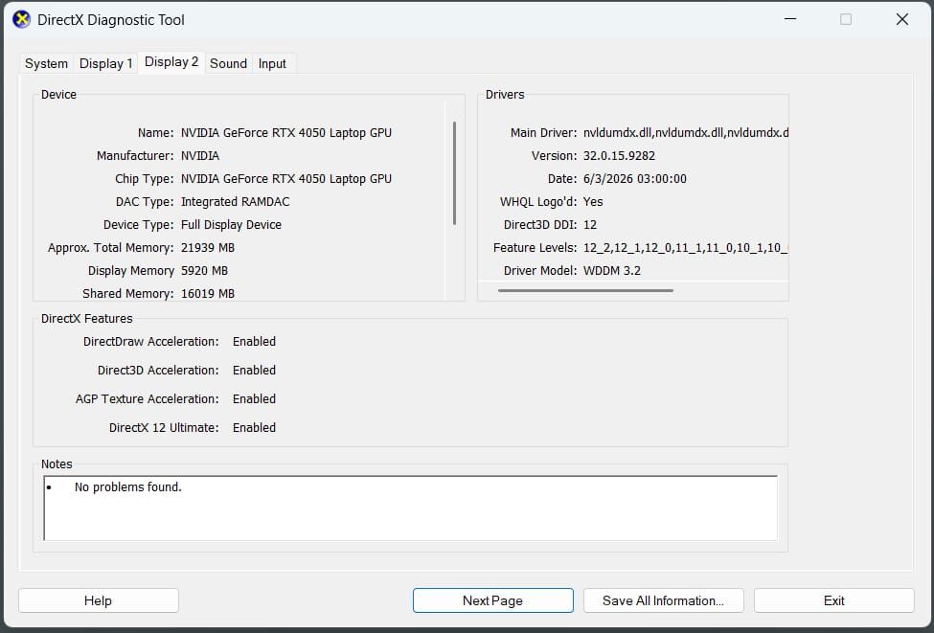This screenshot has height=633, width=934.
Task: Click the Direct3D DDI value 12
Action: [590, 225]
